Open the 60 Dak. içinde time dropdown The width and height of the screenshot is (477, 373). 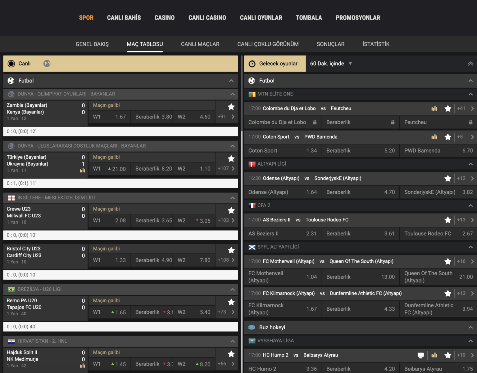331,64
